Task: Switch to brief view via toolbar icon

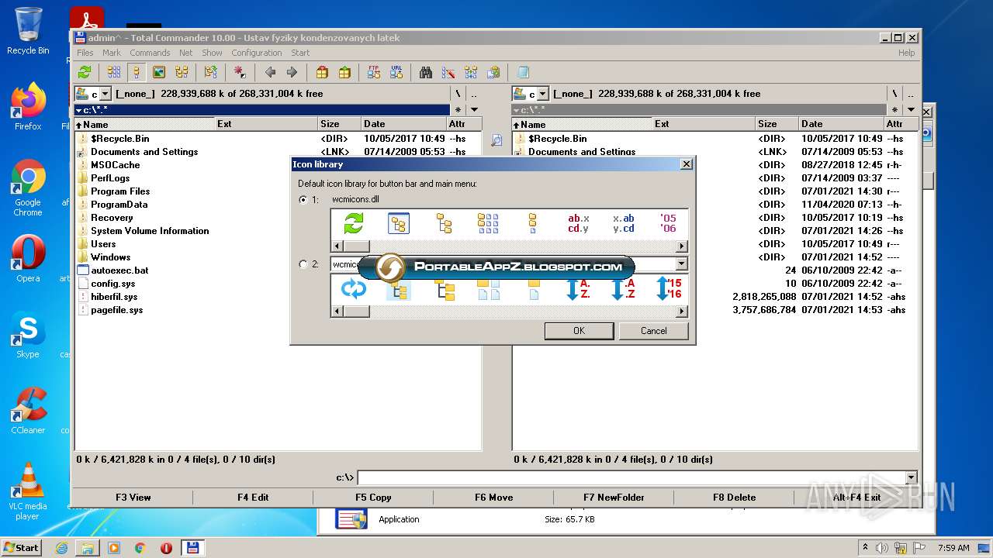Action: click(x=114, y=72)
